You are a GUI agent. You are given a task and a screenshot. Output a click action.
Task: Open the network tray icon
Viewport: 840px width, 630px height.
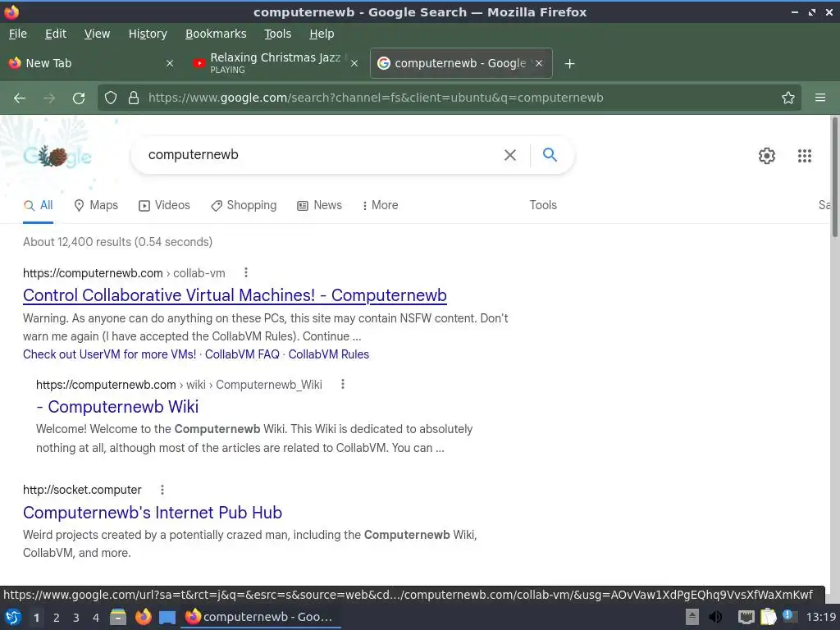point(746,617)
